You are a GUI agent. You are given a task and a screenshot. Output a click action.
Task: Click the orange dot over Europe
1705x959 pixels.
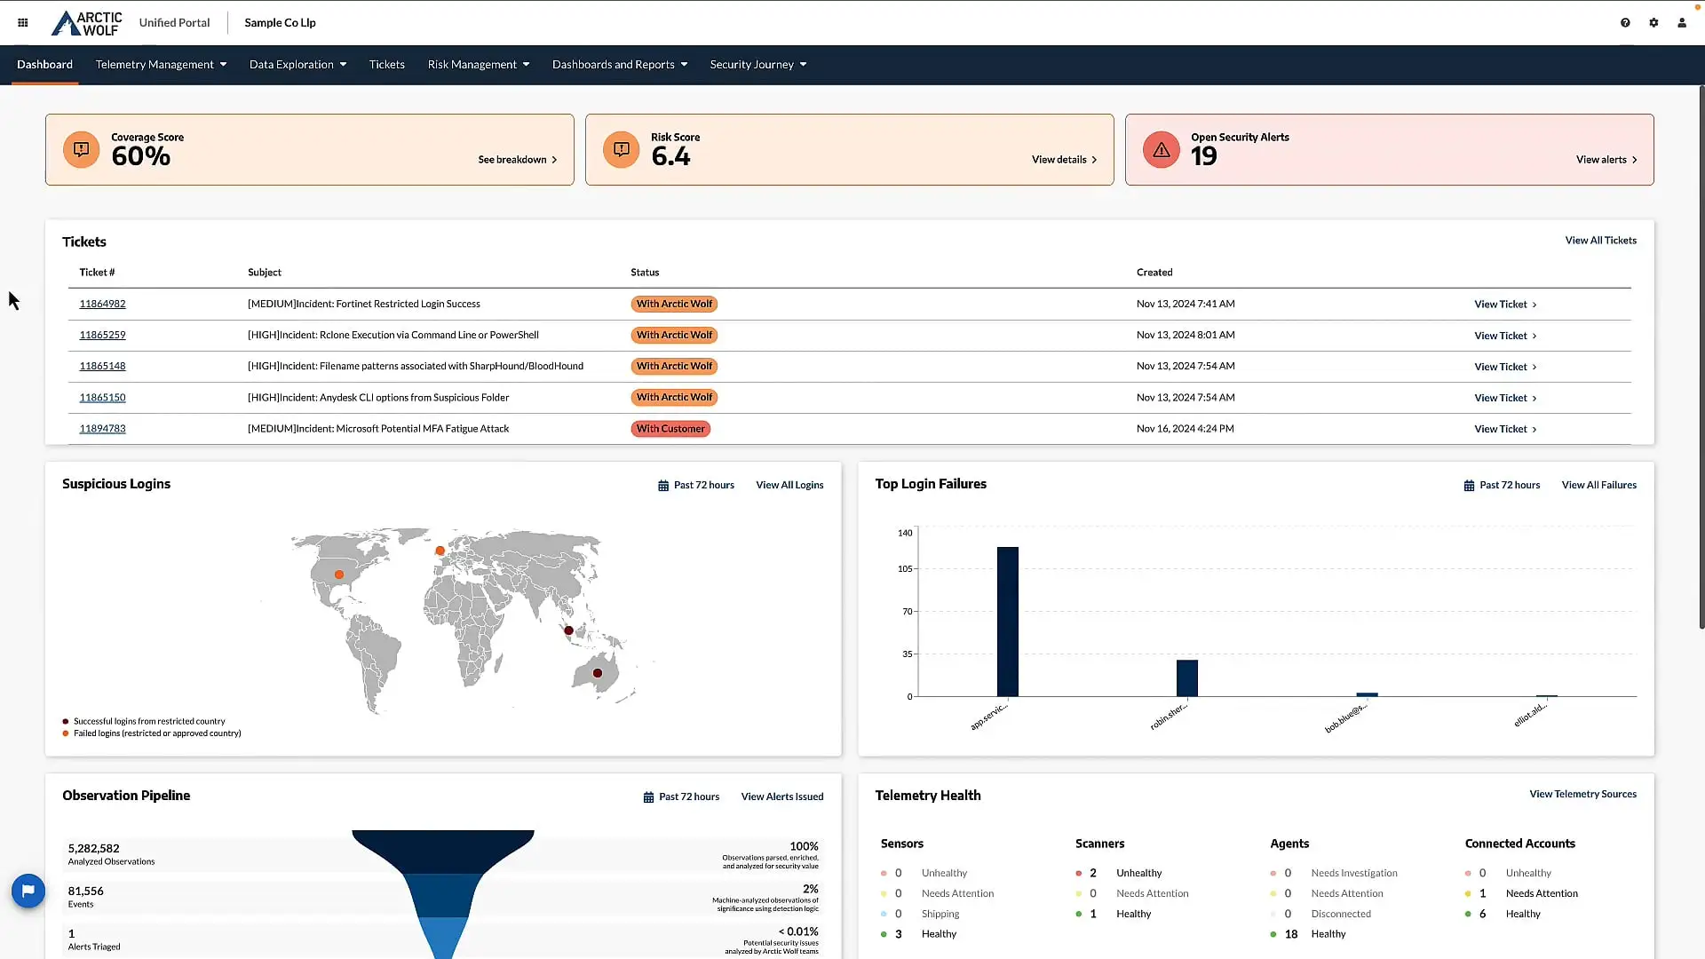pos(440,551)
